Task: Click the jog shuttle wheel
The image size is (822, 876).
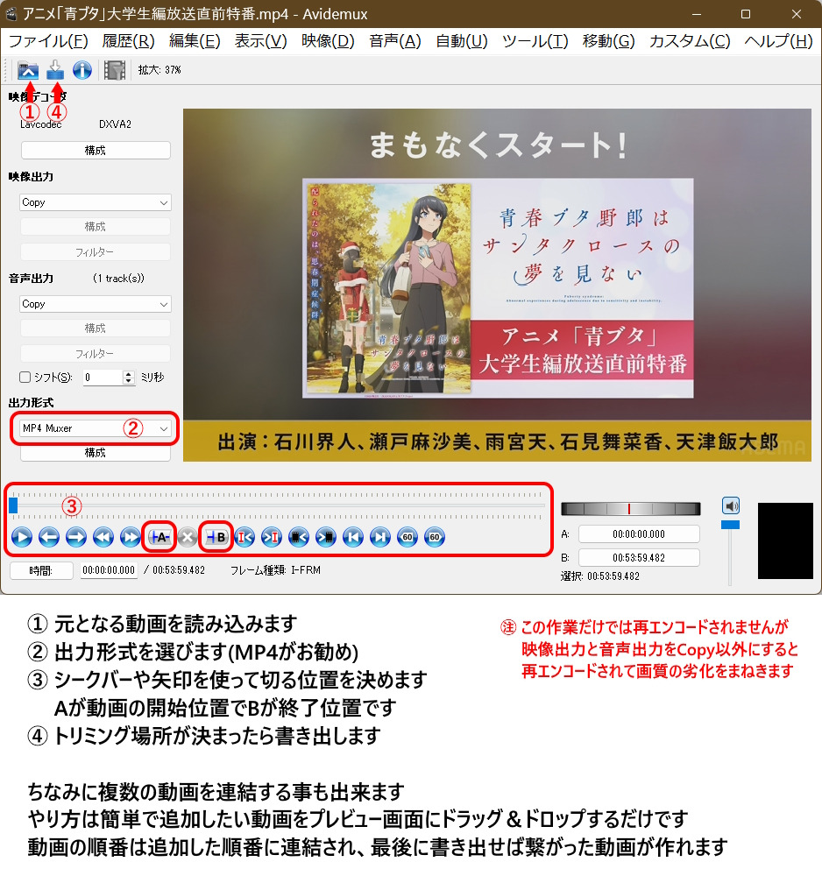Action: tap(630, 508)
